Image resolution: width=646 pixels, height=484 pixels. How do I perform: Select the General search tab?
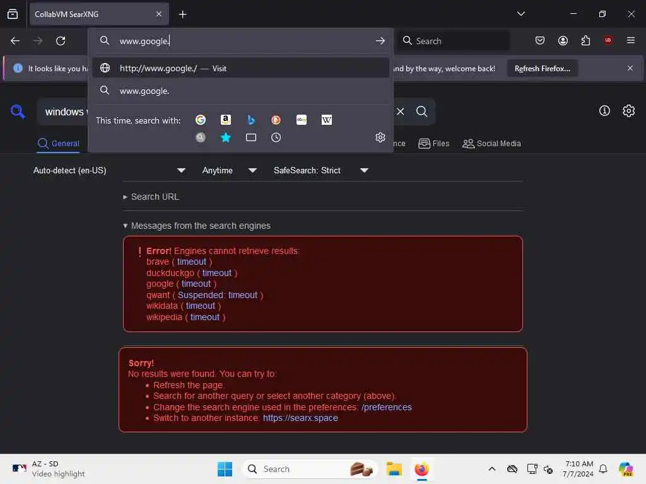click(59, 143)
